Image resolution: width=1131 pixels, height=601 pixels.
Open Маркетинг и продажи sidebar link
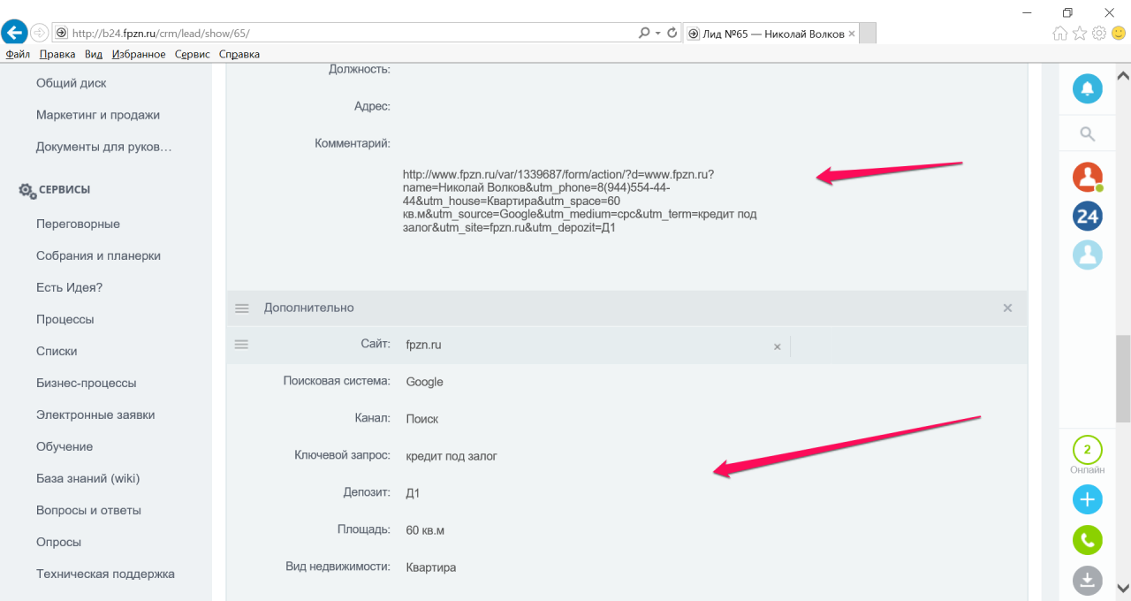point(98,115)
